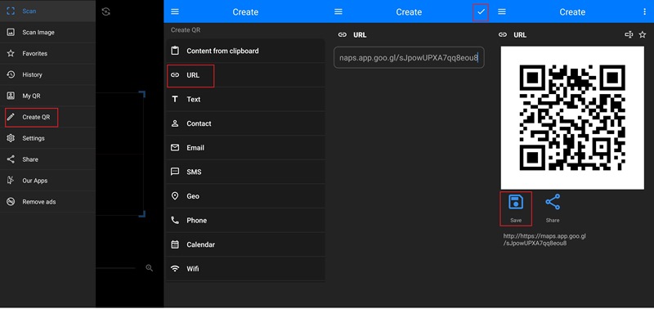Switch camera using the flip camera icon
This screenshot has width=654, height=309.
click(106, 11)
